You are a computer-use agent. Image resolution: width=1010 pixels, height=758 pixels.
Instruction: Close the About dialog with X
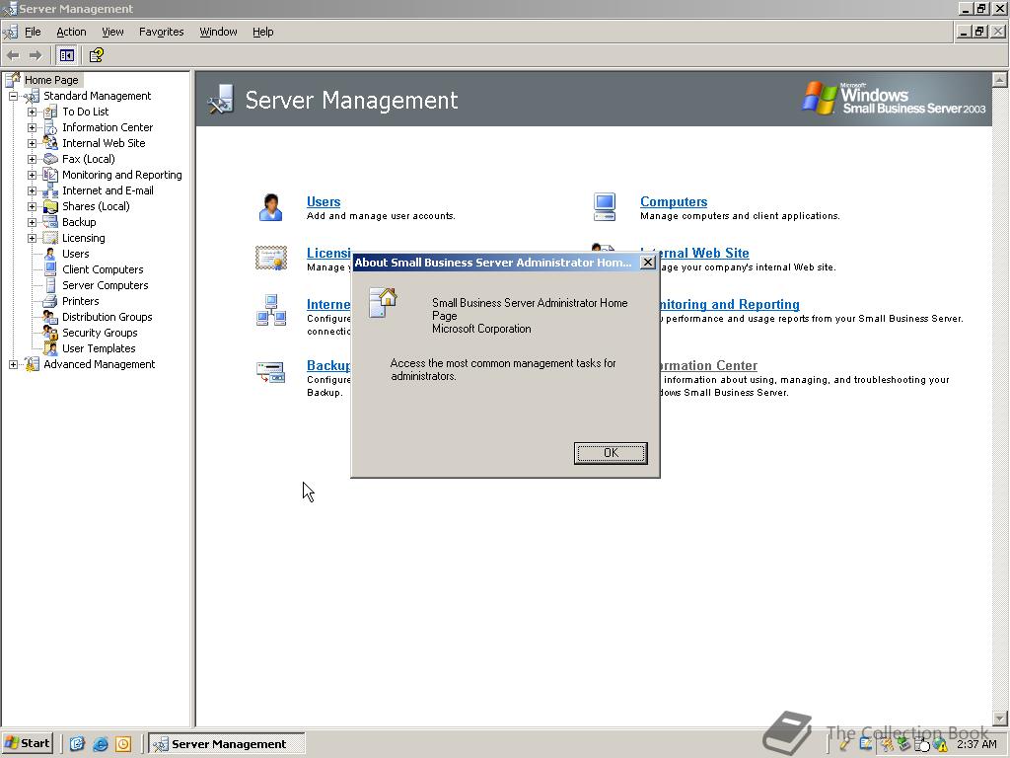click(x=647, y=263)
